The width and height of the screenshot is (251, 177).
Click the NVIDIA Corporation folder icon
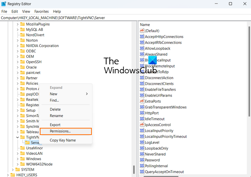tap(23, 46)
